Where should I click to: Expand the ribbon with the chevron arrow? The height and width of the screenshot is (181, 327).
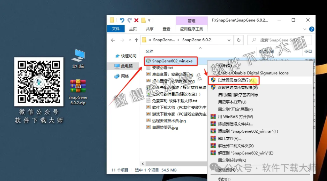click(x=305, y=29)
